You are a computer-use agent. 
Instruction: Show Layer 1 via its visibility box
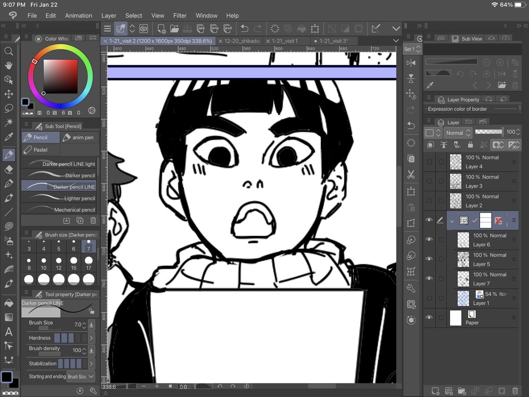pos(429,298)
